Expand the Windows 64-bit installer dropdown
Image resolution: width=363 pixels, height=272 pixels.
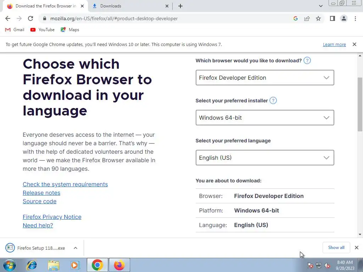coord(265,118)
